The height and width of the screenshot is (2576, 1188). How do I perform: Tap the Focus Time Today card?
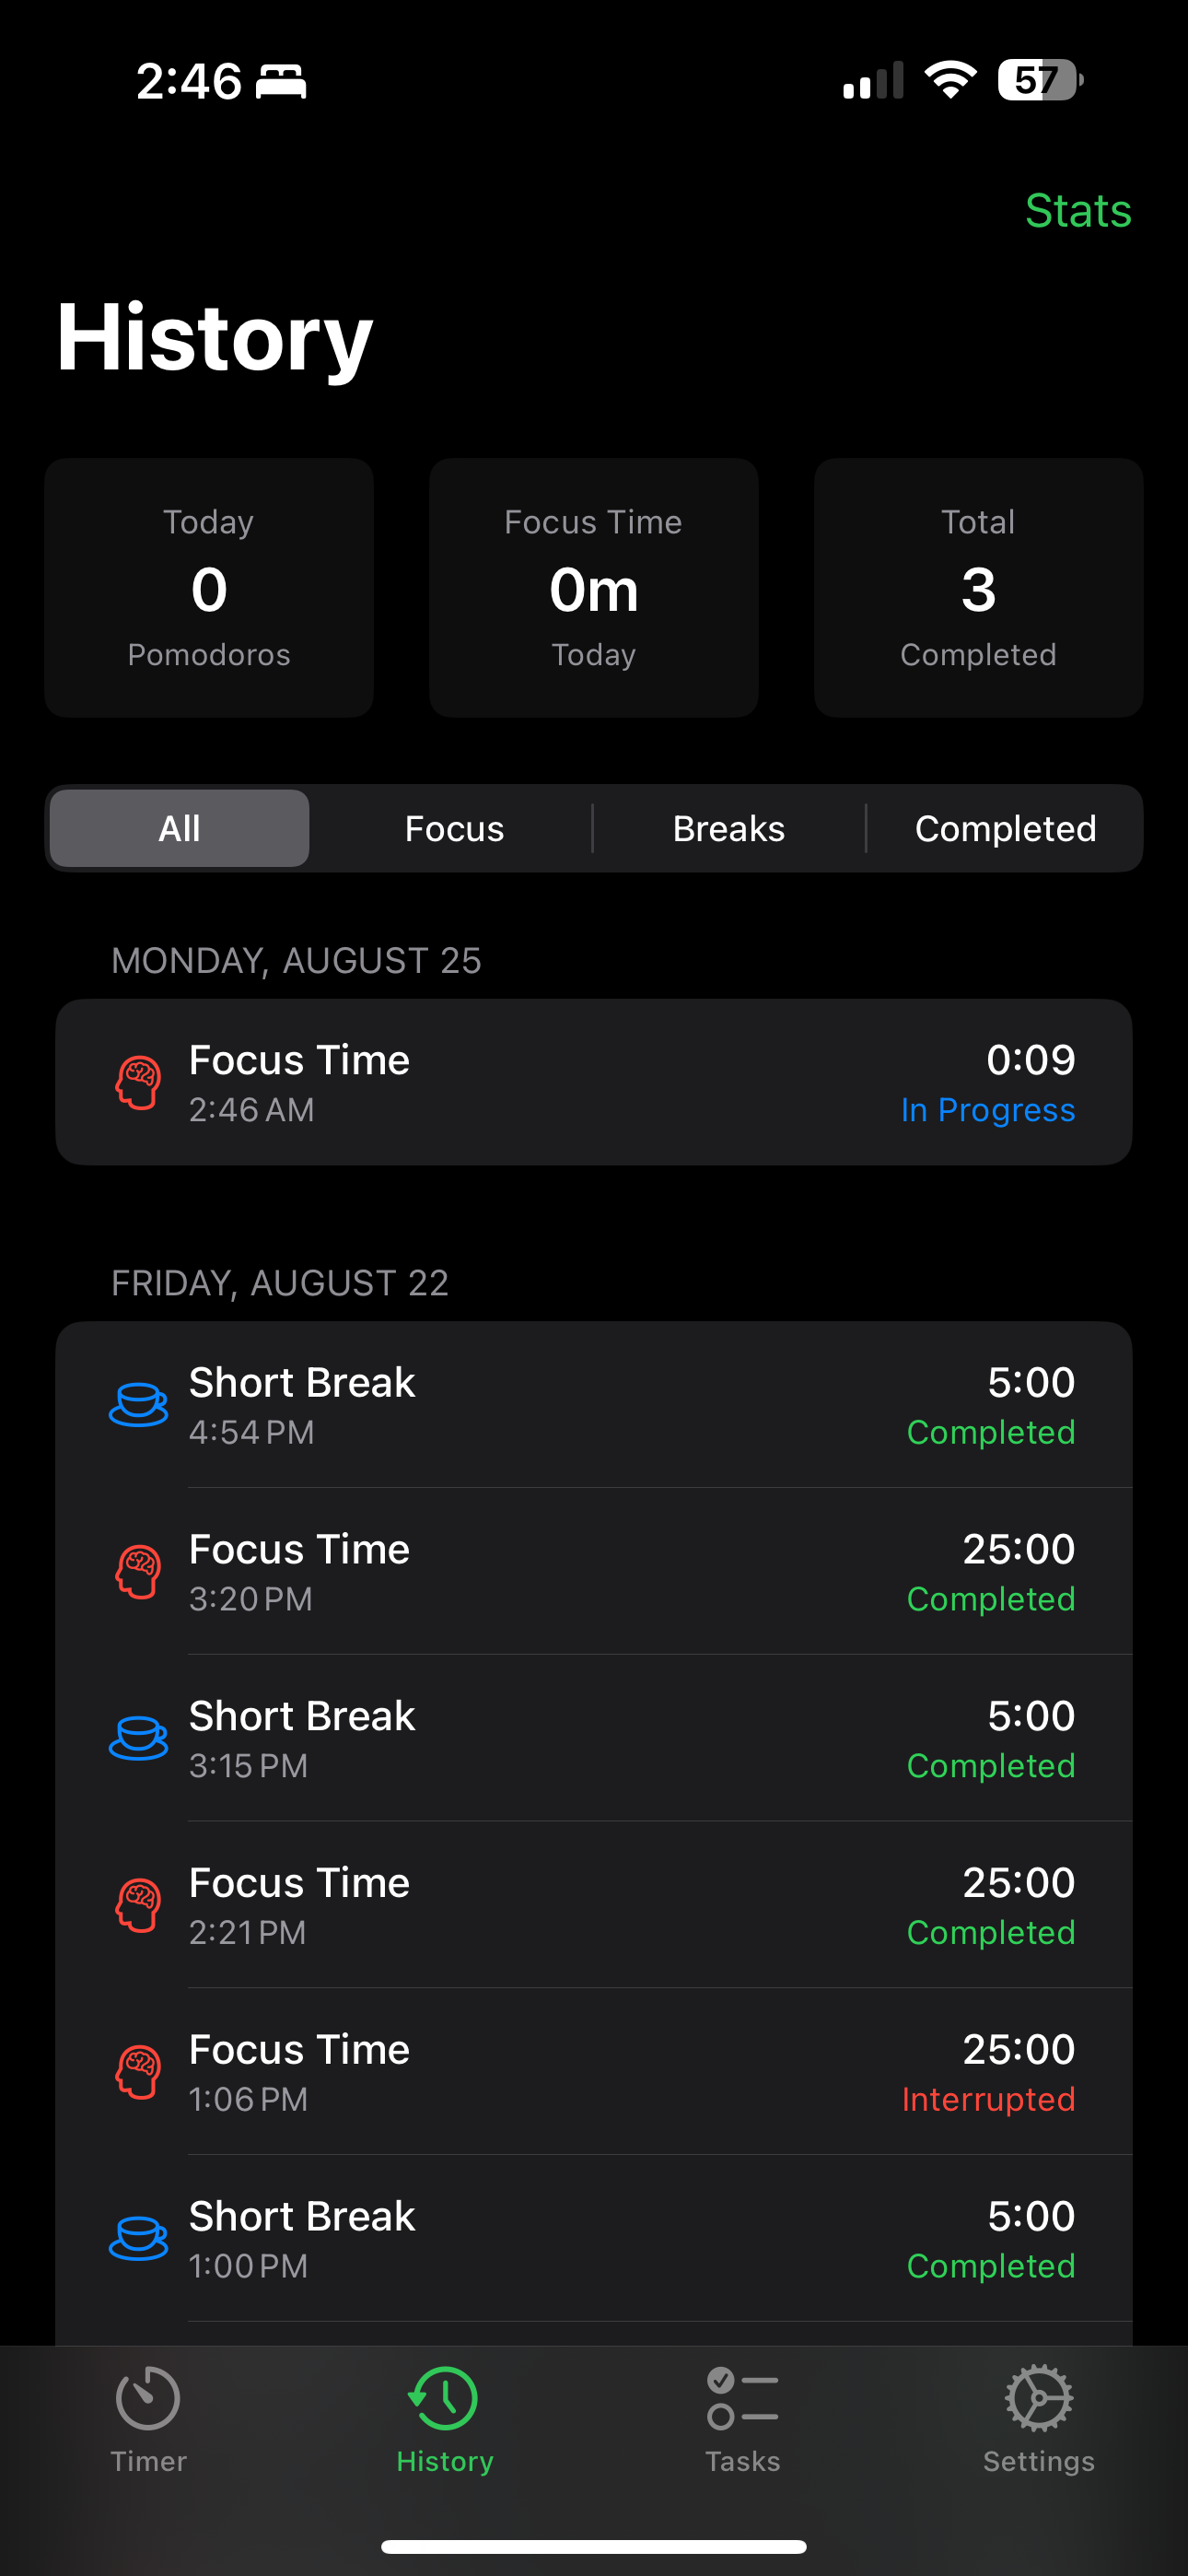pos(594,587)
